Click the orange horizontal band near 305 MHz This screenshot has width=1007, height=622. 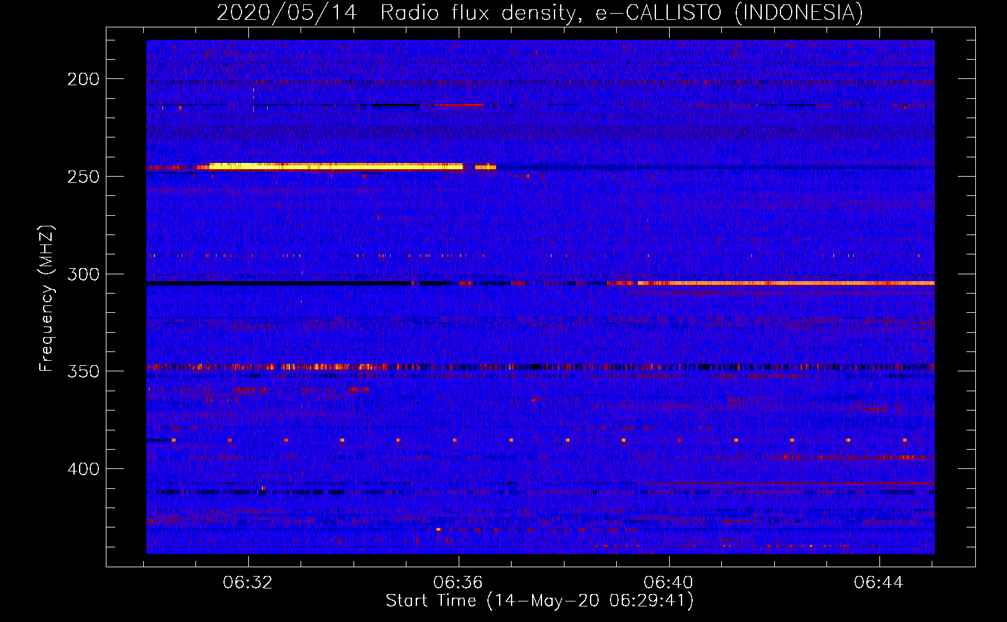point(785,283)
